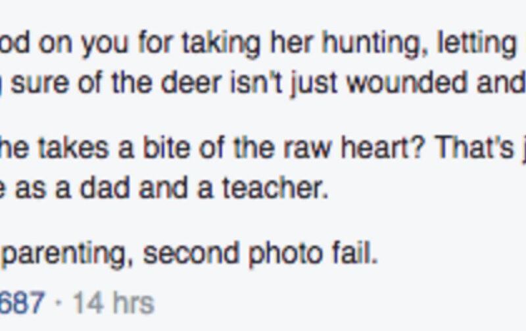This screenshot has height=331, width=526.
Task: Open the 14 hrs timestamp link
Action: pyautogui.click(x=113, y=303)
